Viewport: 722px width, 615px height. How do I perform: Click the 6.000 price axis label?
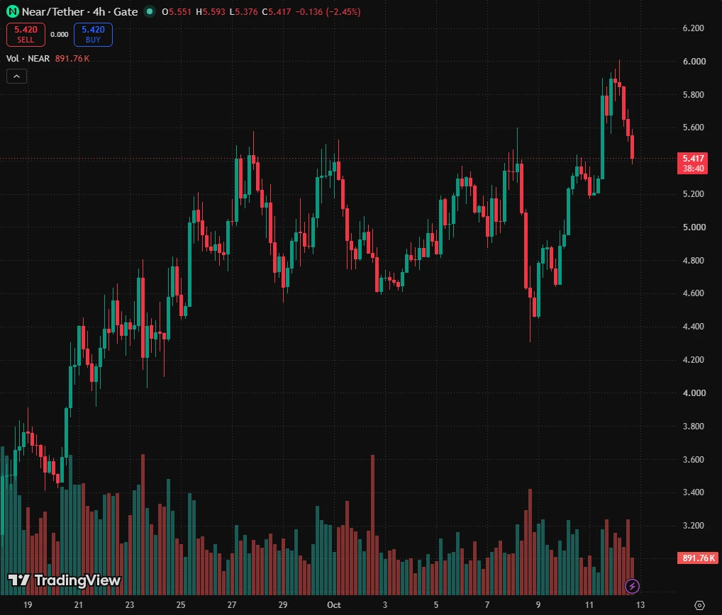tap(694, 61)
